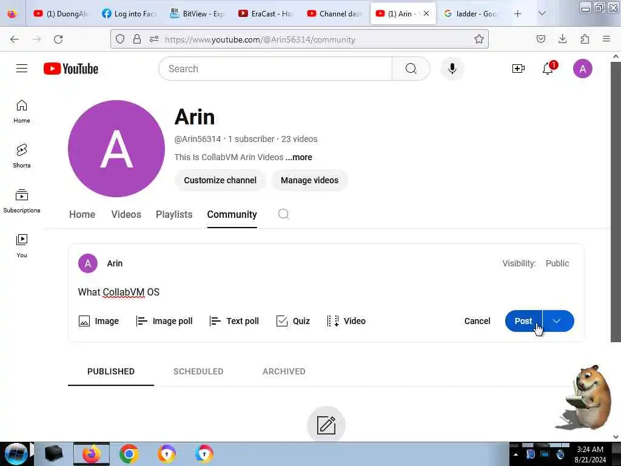Go to Home in the sidebar
The width and height of the screenshot is (621, 466).
22,112
